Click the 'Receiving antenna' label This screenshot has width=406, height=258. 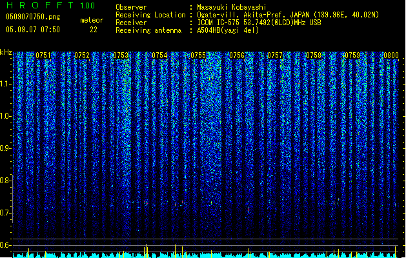[148, 30]
